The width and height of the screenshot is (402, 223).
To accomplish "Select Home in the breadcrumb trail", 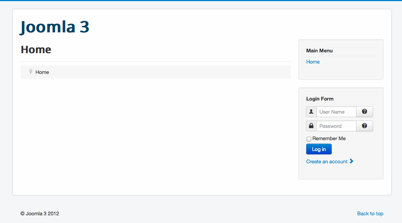I will [42, 72].
